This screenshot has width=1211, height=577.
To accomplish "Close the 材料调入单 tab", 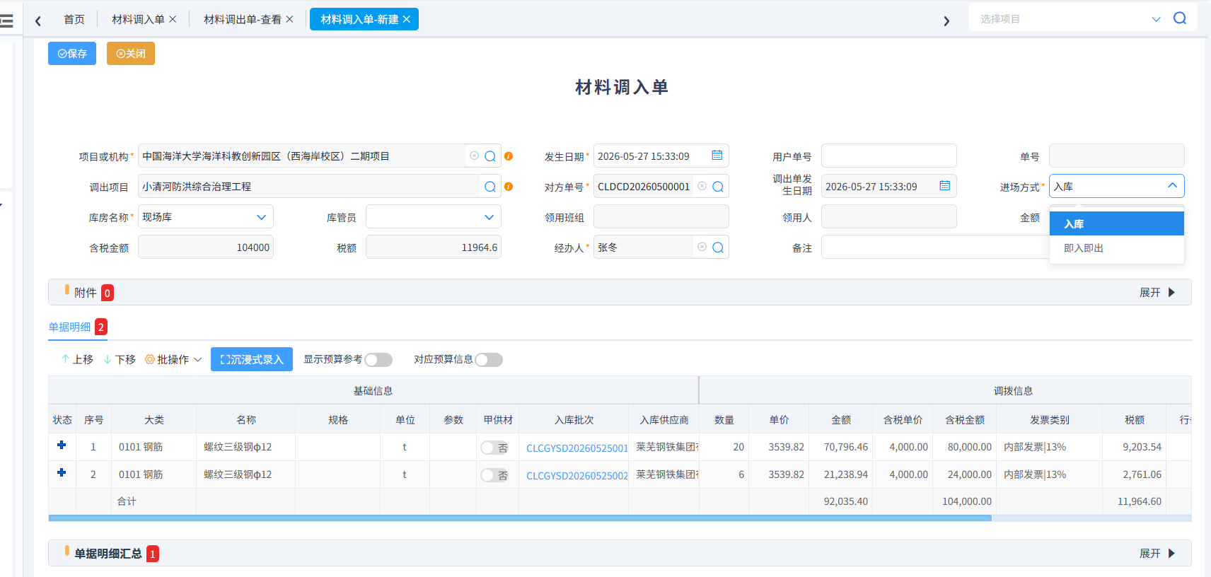I will pyautogui.click(x=173, y=19).
